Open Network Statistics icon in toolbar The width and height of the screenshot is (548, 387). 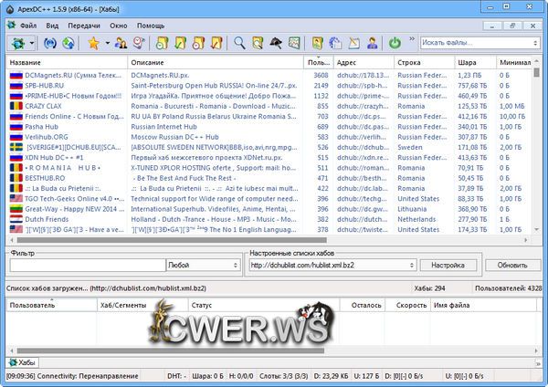click(x=292, y=43)
